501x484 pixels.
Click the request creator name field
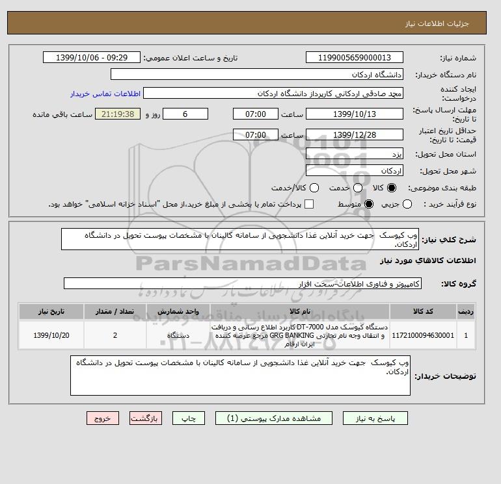point(273,93)
